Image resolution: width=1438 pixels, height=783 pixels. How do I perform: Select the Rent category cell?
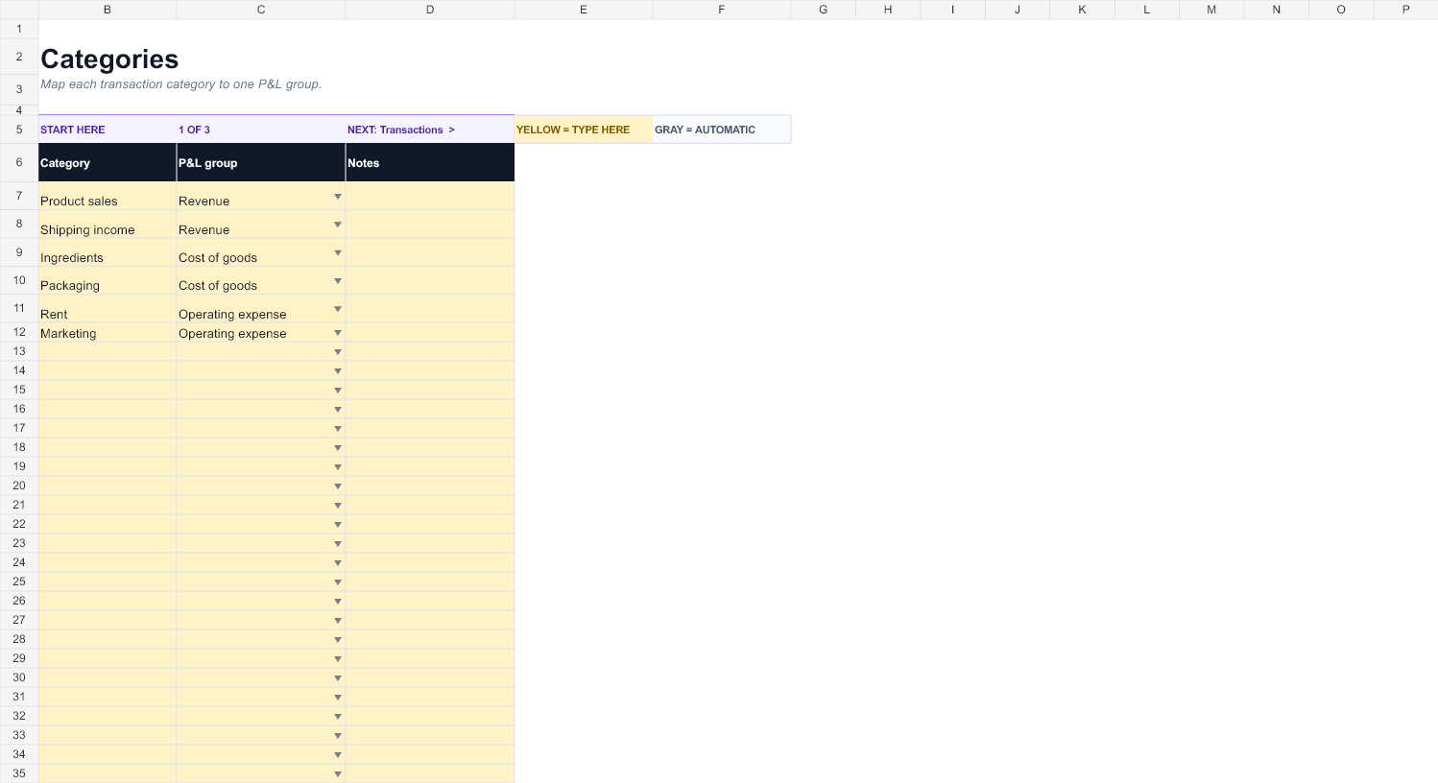pyautogui.click(x=108, y=309)
